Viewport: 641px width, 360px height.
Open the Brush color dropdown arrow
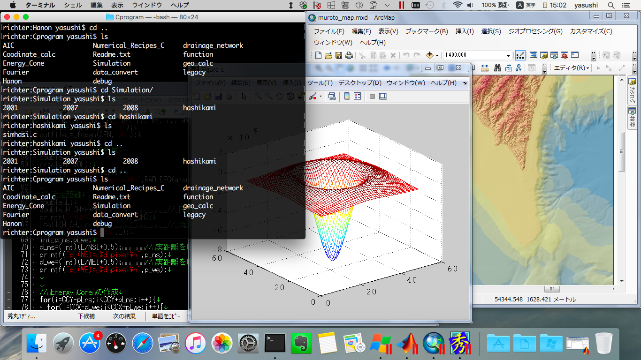coord(321,96)
